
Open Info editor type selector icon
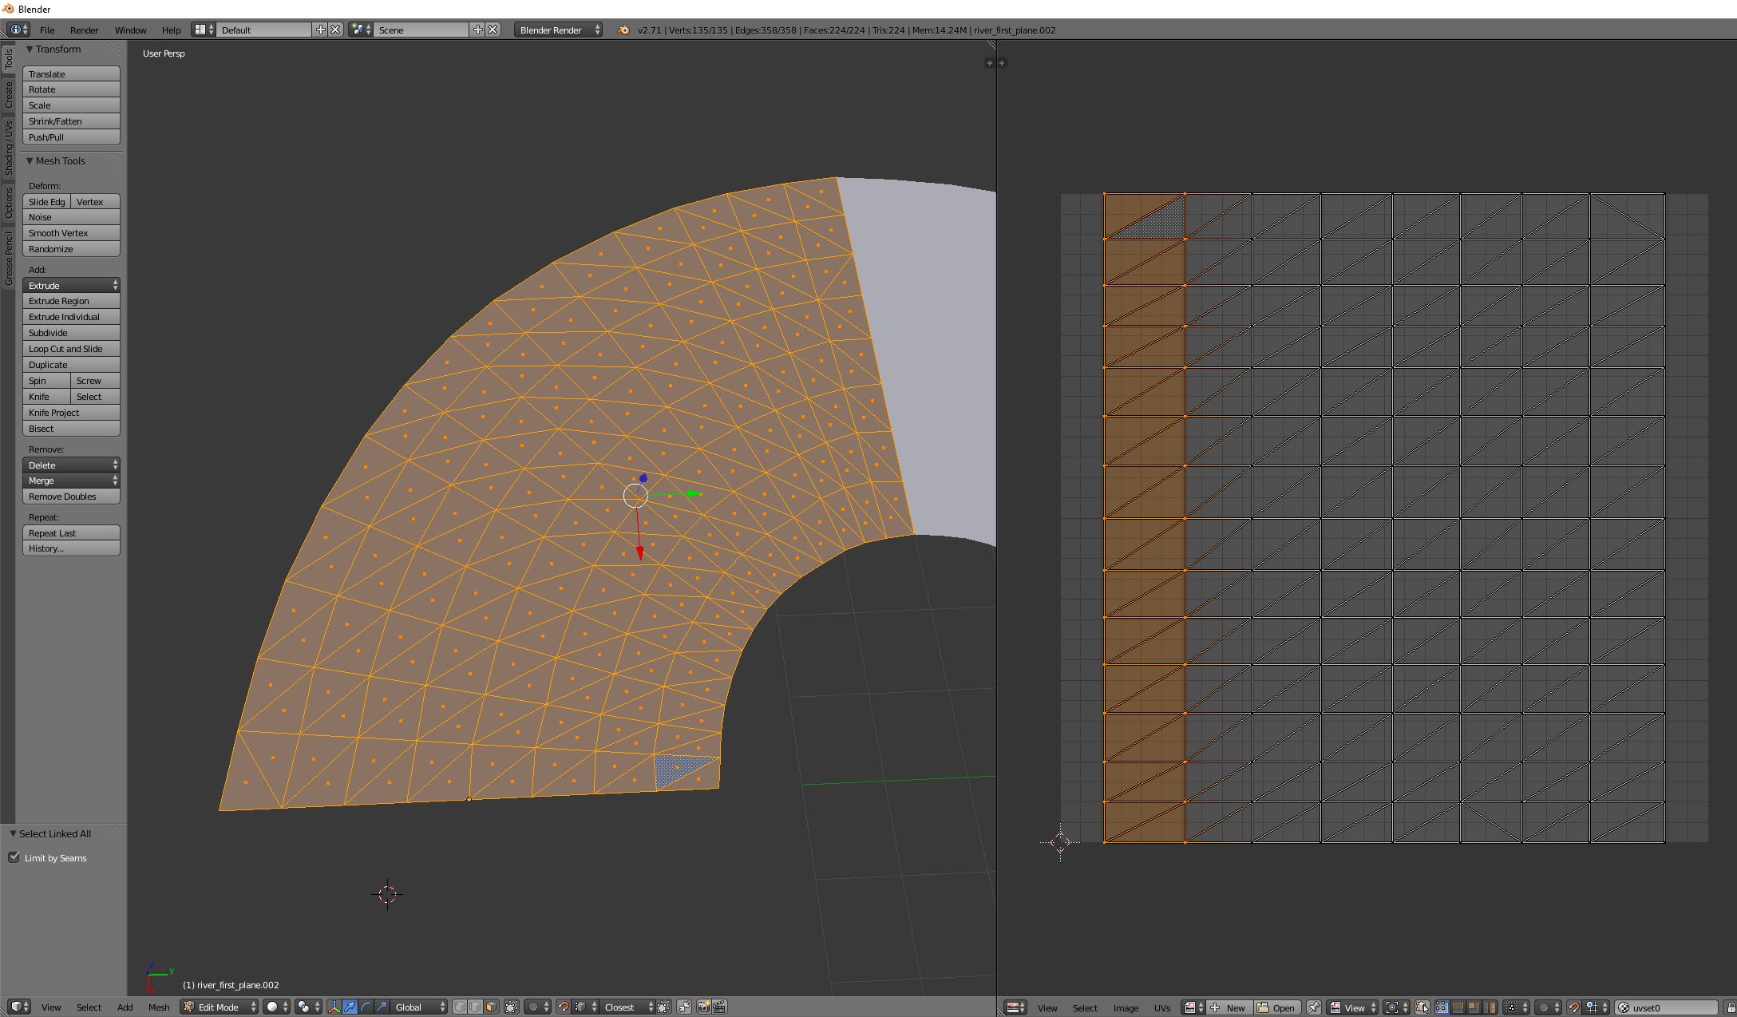click(19, 30)
